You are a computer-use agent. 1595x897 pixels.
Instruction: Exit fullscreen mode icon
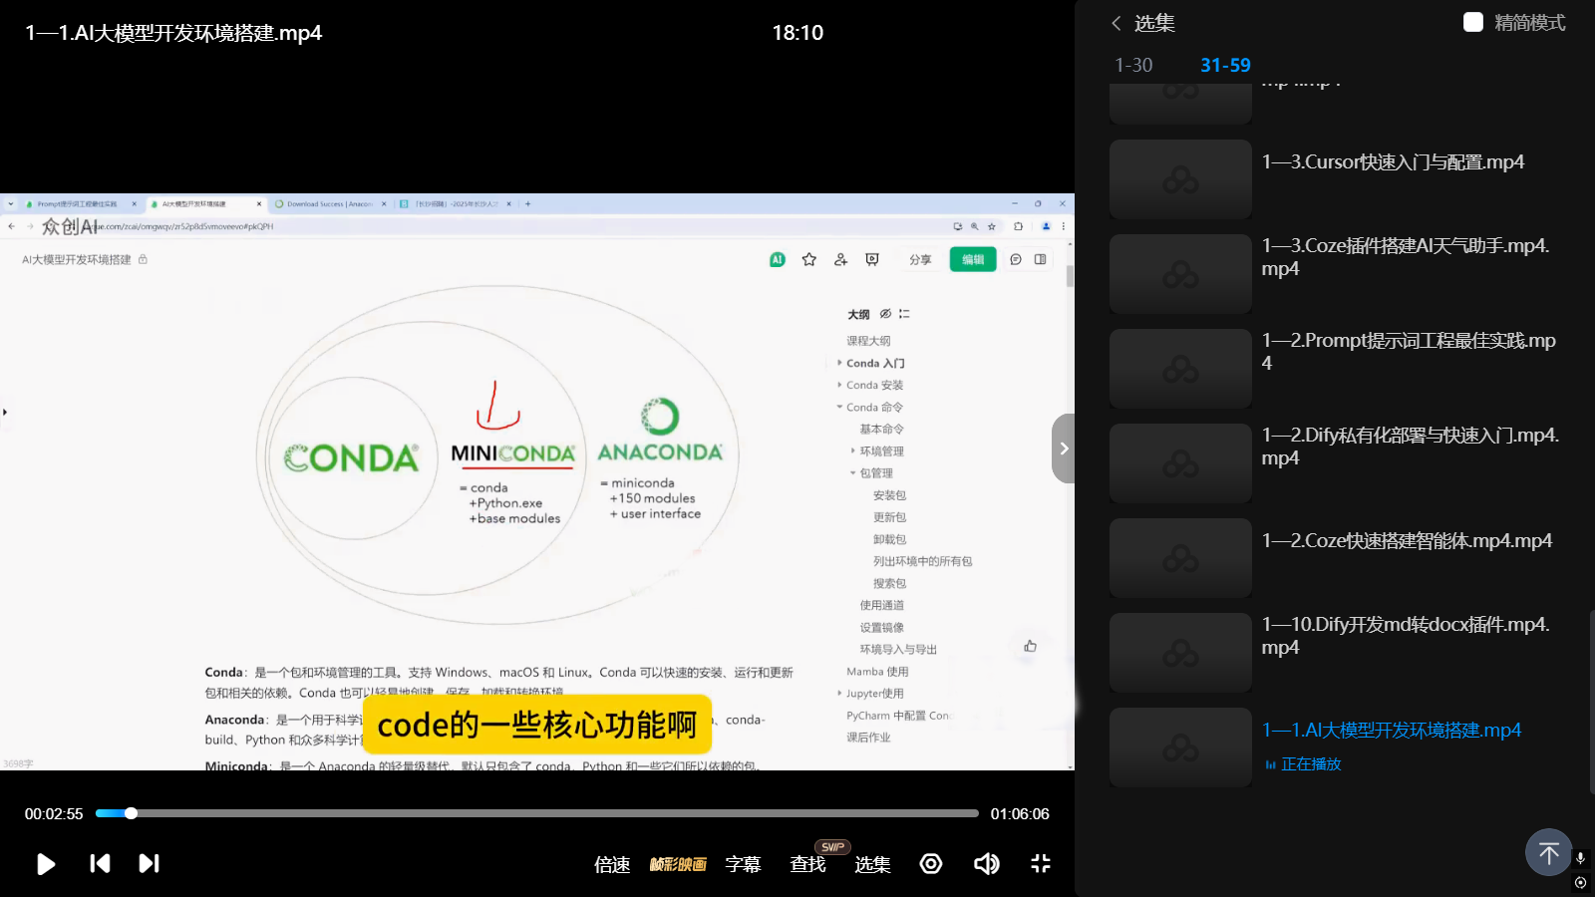click(x=1040, y=864)
